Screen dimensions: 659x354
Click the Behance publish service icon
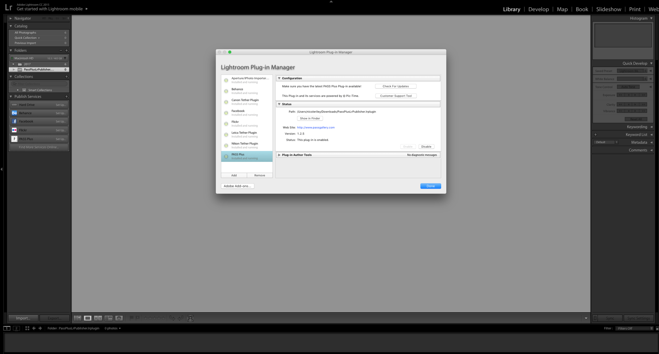coord(14,113)
